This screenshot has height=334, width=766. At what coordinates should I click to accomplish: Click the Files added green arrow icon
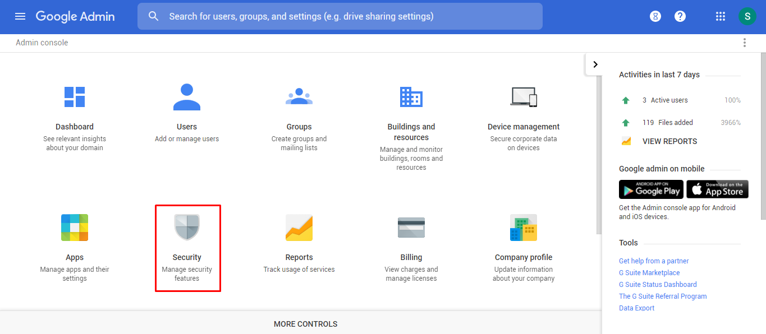point(626,123)
